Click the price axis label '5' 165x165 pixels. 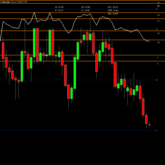coord(158,58)
